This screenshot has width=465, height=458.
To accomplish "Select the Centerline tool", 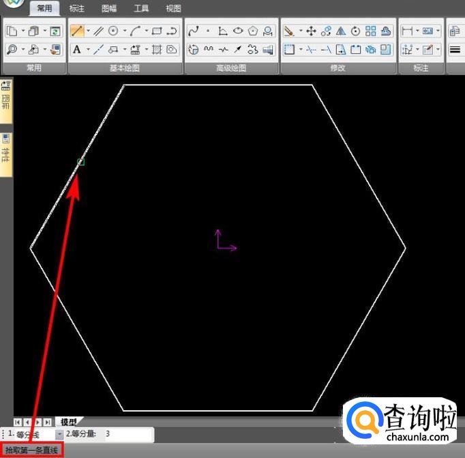I will tap(98, 50).
